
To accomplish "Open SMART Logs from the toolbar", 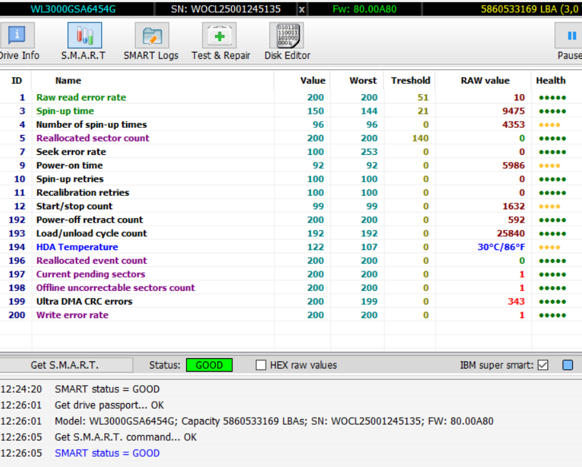I will coord(151,42).
